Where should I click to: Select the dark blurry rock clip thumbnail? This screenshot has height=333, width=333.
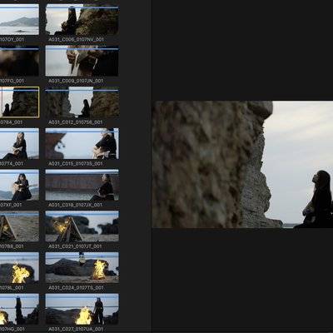coord(19,61)
